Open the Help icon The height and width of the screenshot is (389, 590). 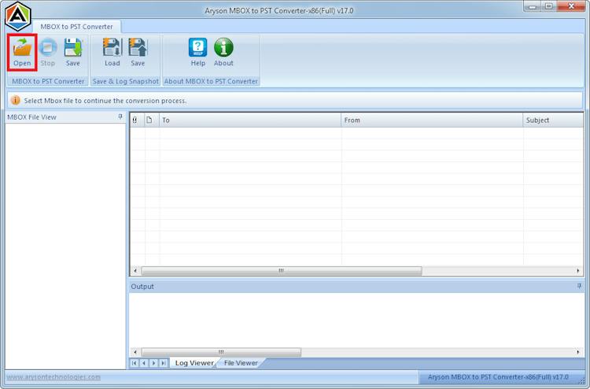(x=198, y=52)
